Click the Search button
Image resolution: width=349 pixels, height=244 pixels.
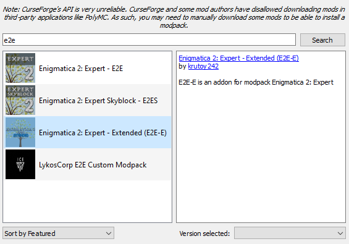322,40
